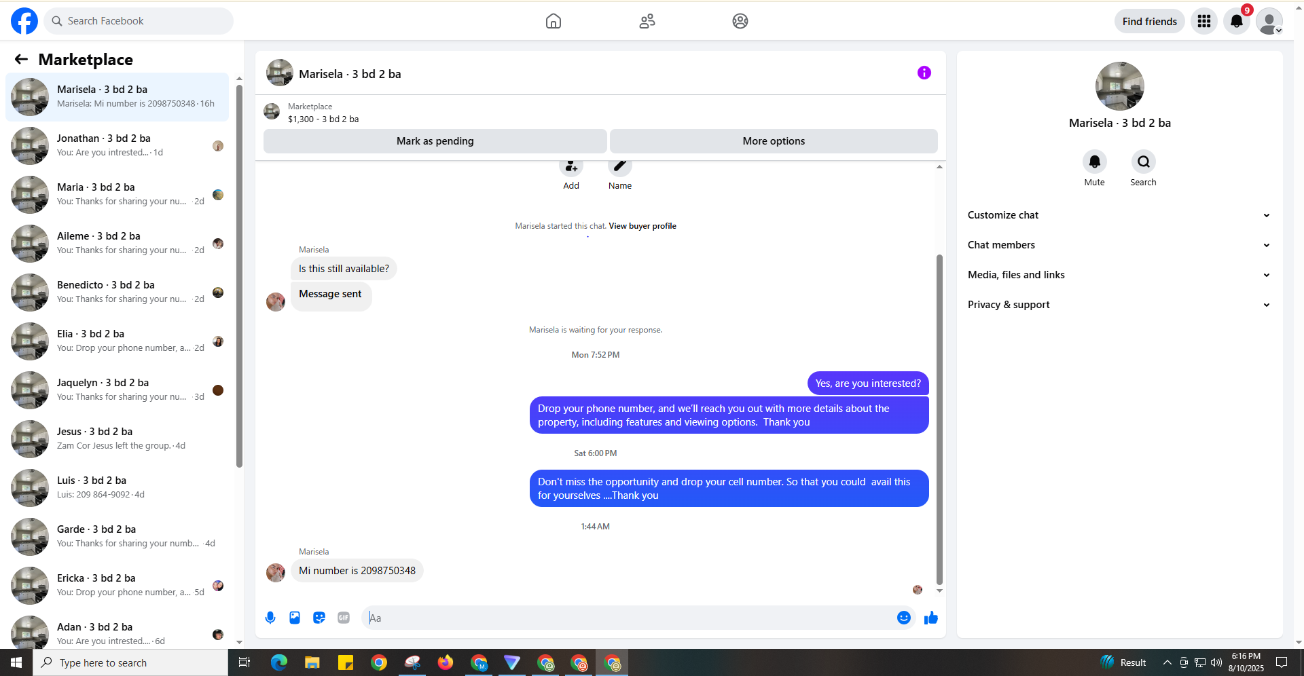
Task: Open Microsoft Edge from the taskbar
Action: point(279,662)
